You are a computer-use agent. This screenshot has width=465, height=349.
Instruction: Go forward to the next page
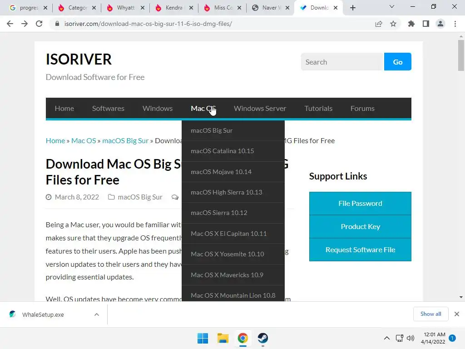[25, 24]
